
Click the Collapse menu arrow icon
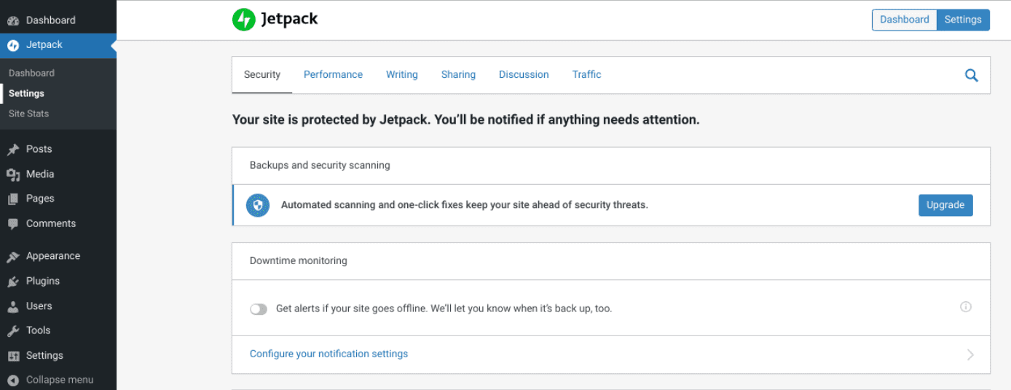[x=13, y=380]
